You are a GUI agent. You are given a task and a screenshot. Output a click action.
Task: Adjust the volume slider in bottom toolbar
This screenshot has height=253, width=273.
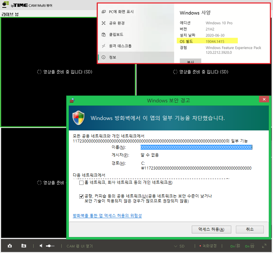point(50,246)
